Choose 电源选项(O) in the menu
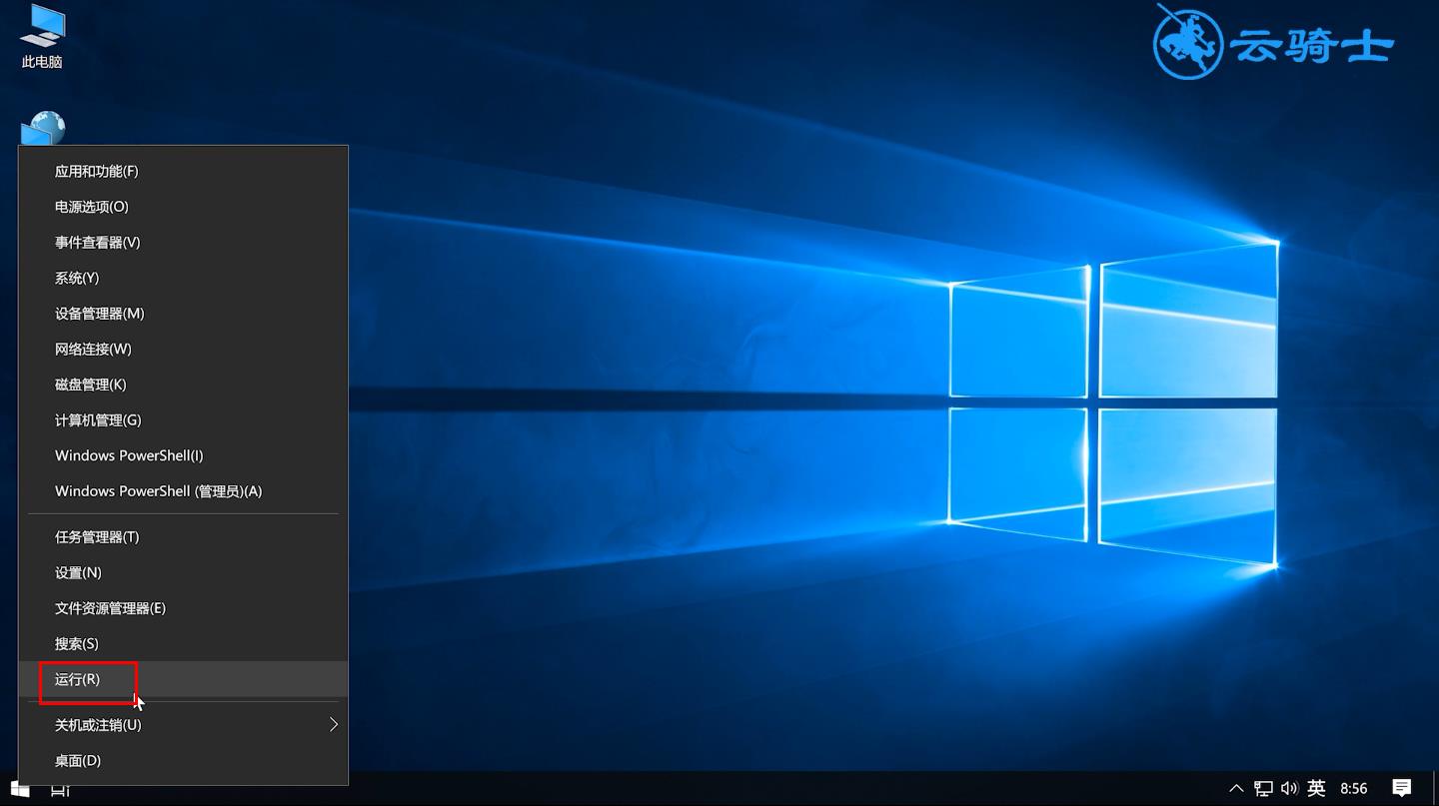This screenshot has width=1439, height=806. pos(92,207)
